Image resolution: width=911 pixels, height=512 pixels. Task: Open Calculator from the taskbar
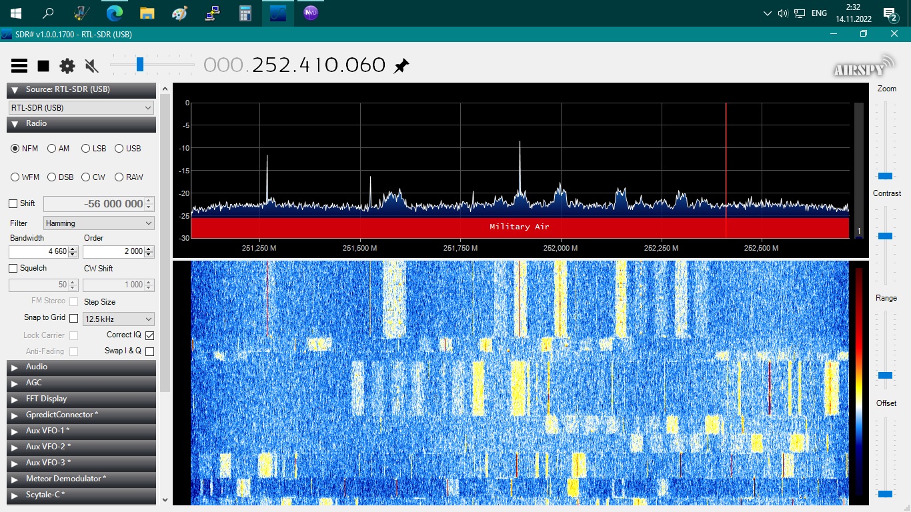(245, 13)
